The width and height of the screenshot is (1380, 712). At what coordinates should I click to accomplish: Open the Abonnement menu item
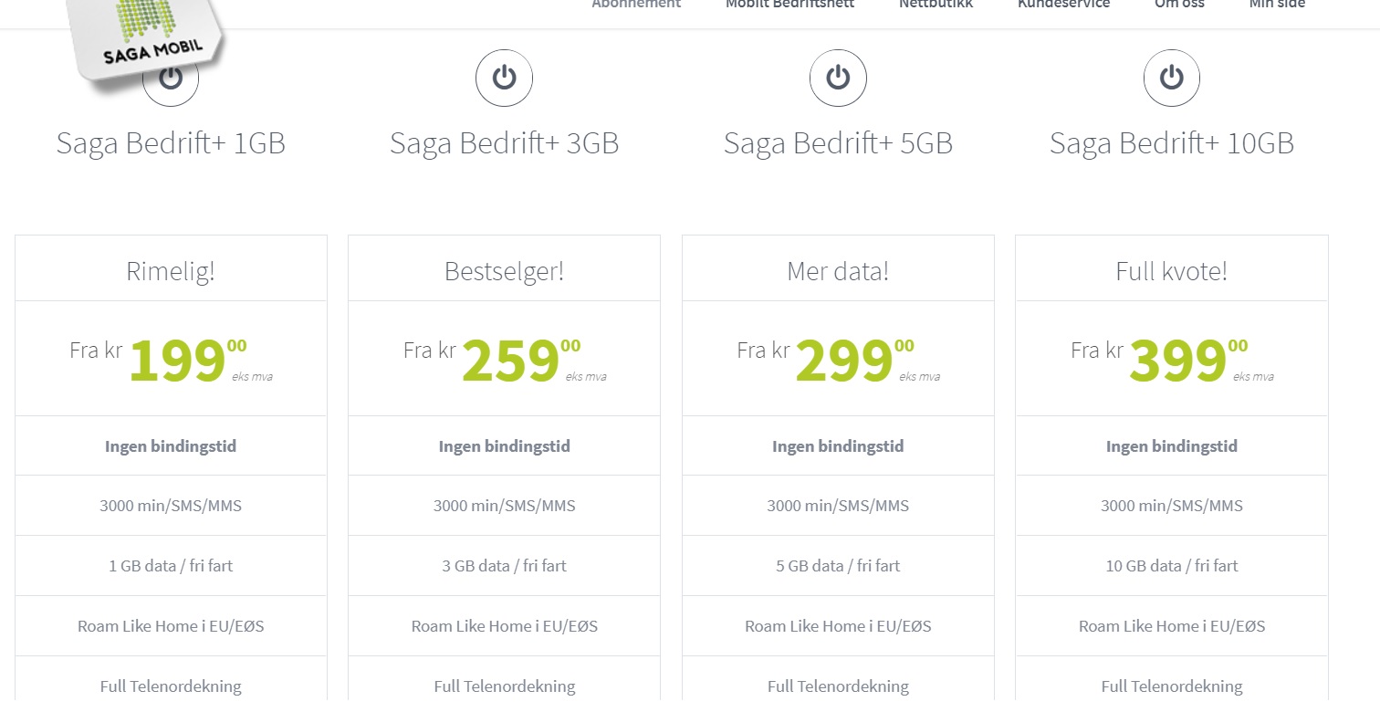point(636,5)
